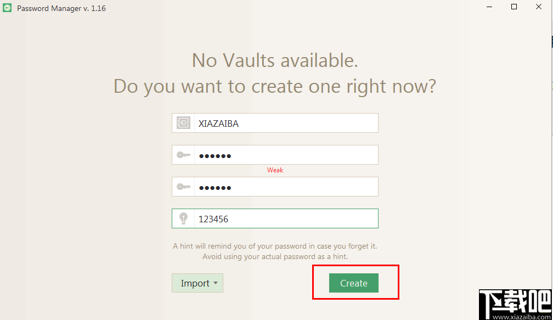Viewport: 553px width, 320px height.
Task: Click the hint bulb icon to view hint info
Action: (x=183, y=218)
